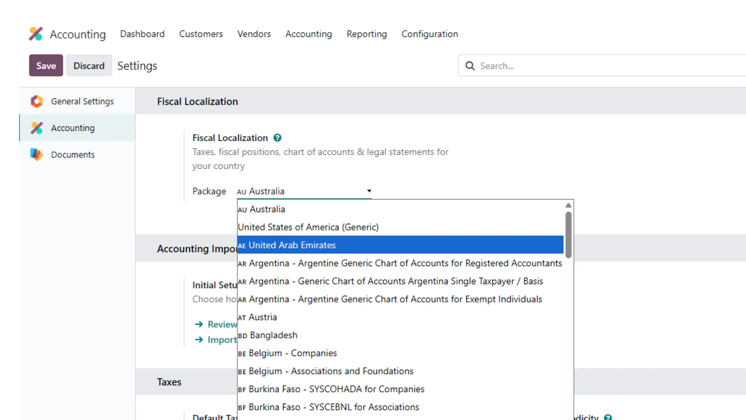Click the Accounting sidebar icon
Image resolution: width=746 pixels, height=420 pixels.
tap(37, 128)
